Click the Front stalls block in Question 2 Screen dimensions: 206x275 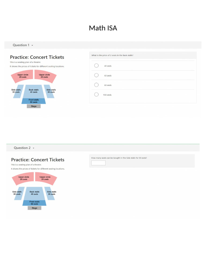[x=34, y=203]
